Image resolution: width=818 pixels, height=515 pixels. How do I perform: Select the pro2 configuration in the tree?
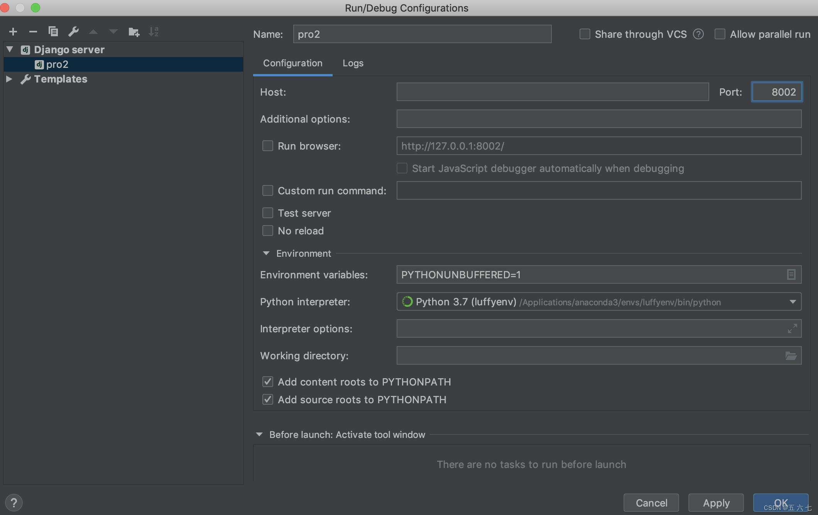[x=123, y=64]
